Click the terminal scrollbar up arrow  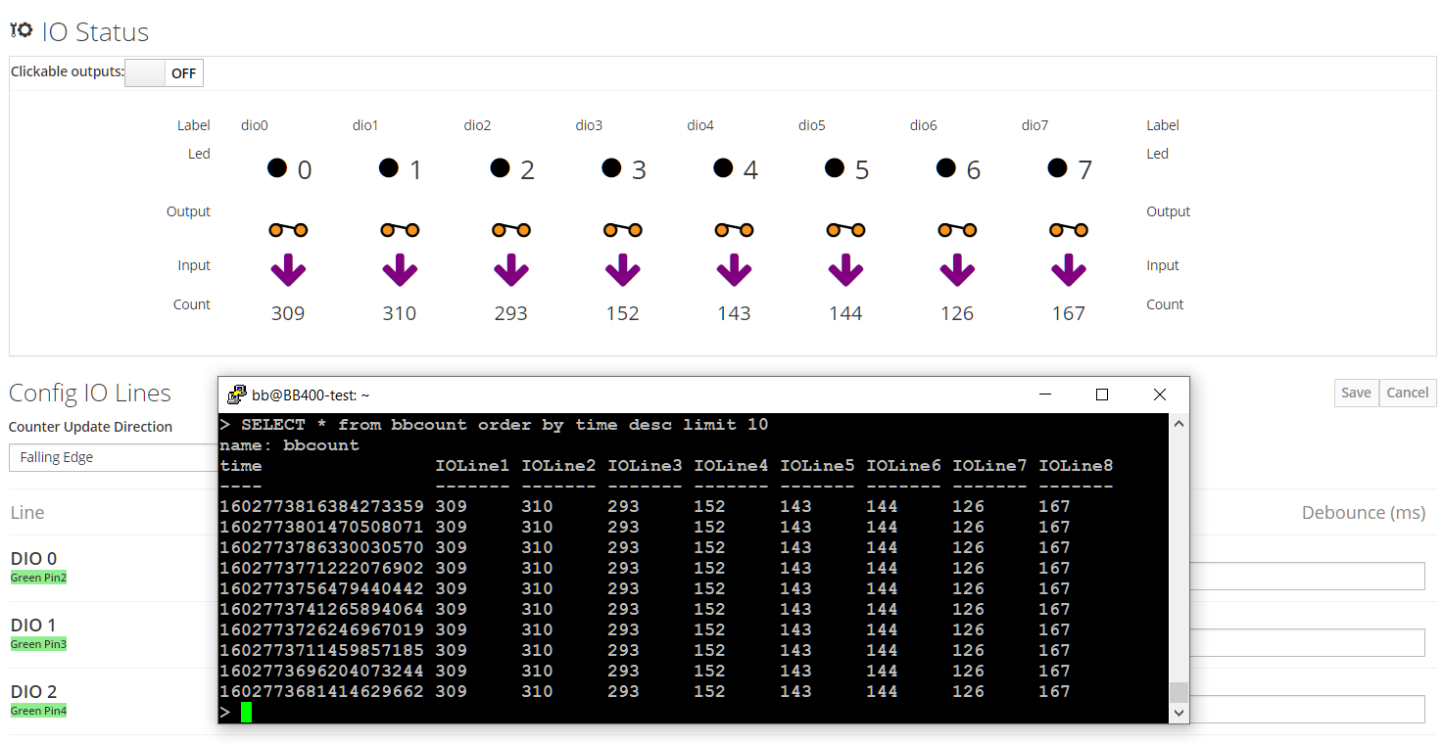[x=1179, y=424]
